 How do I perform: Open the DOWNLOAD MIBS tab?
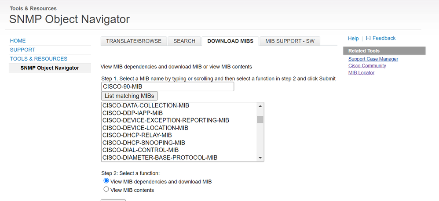point(230,41)
